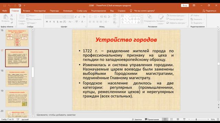220x123 pixels.
Task: Click the Format Painter brush icon
Action: (12, 23)
